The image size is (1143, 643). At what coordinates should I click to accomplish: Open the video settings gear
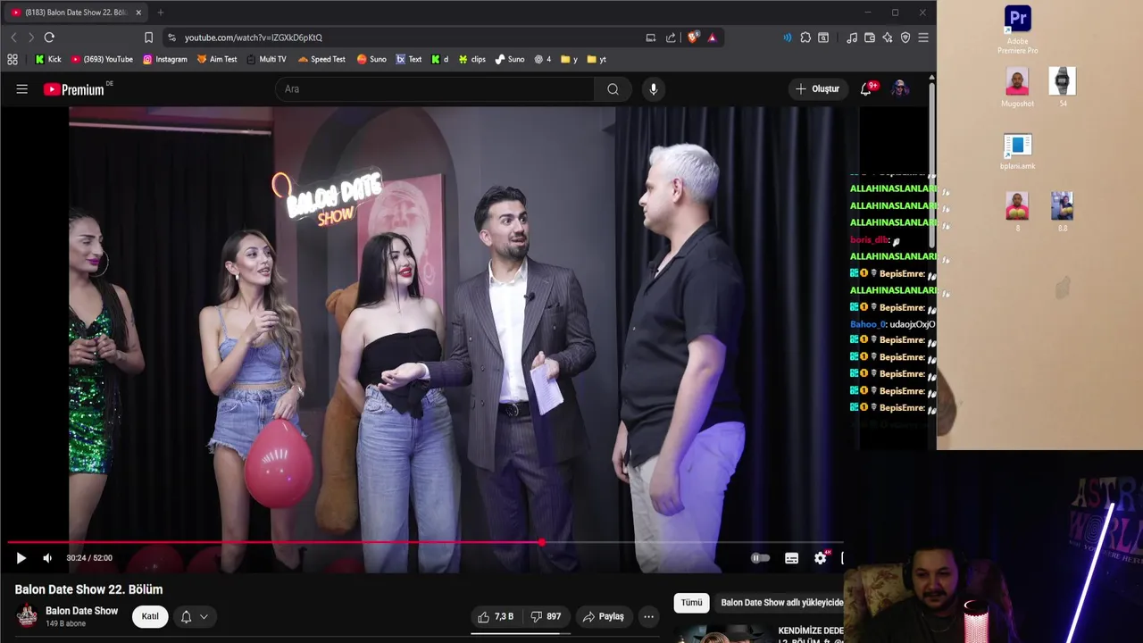[x=821, y=558]
